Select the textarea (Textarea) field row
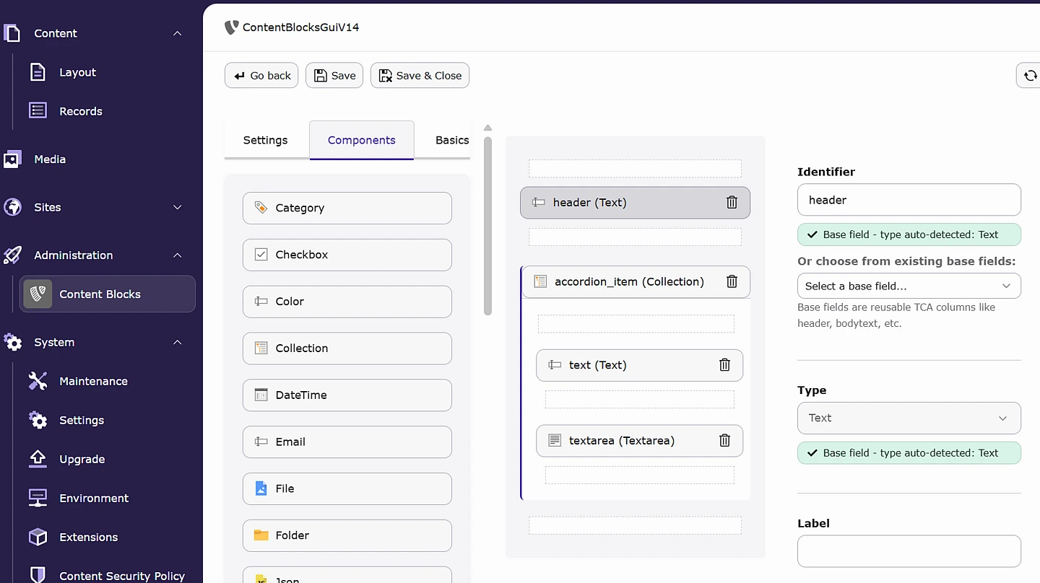 tap(639, 440)
